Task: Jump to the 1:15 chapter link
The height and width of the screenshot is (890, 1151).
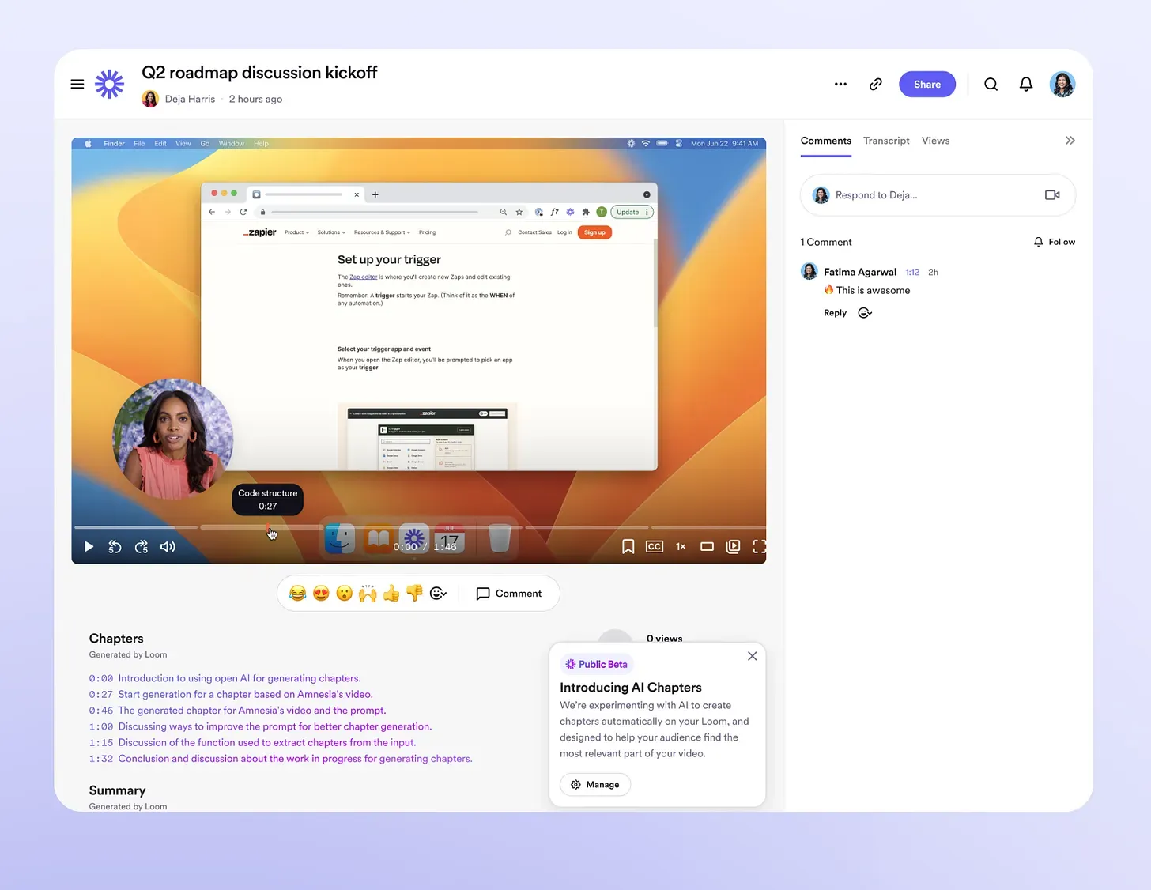Action: coord(266,742)
